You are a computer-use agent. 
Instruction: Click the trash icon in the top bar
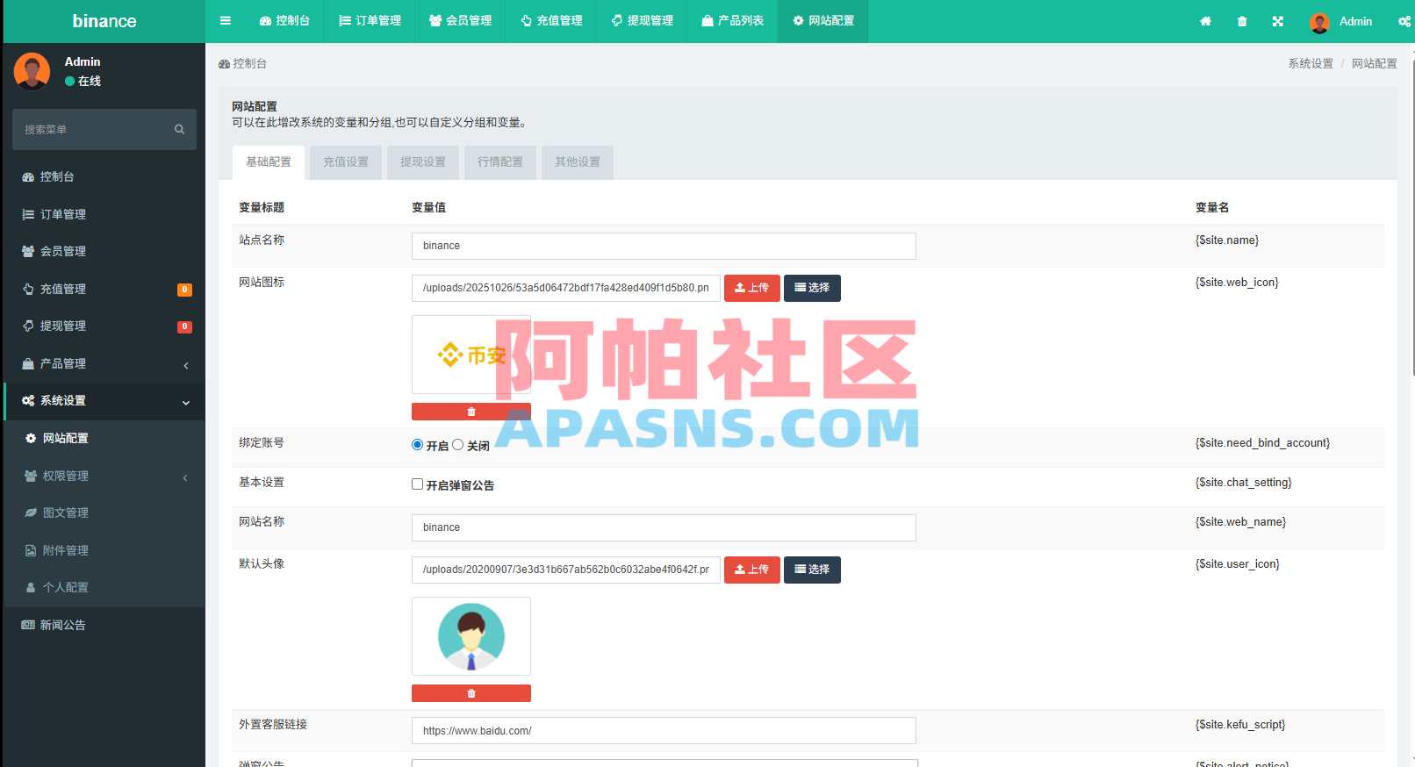coord(1242,21)
